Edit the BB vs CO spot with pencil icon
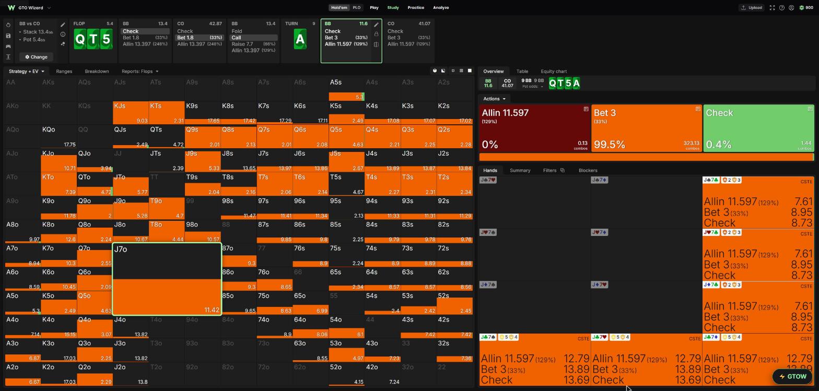 coord(63,25)
